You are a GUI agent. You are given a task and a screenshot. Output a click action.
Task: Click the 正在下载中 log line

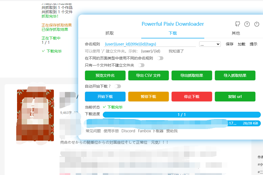click(51, 38)
